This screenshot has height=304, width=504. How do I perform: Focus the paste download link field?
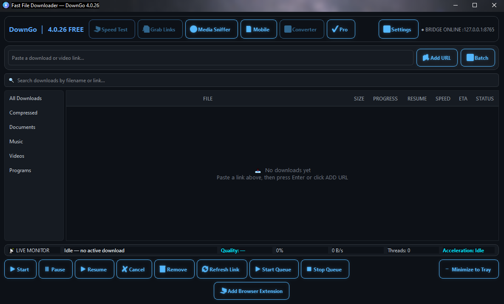pyautogui.click(x=210, y=58)
